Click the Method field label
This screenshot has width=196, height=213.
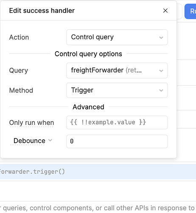(x=21, y=90)
